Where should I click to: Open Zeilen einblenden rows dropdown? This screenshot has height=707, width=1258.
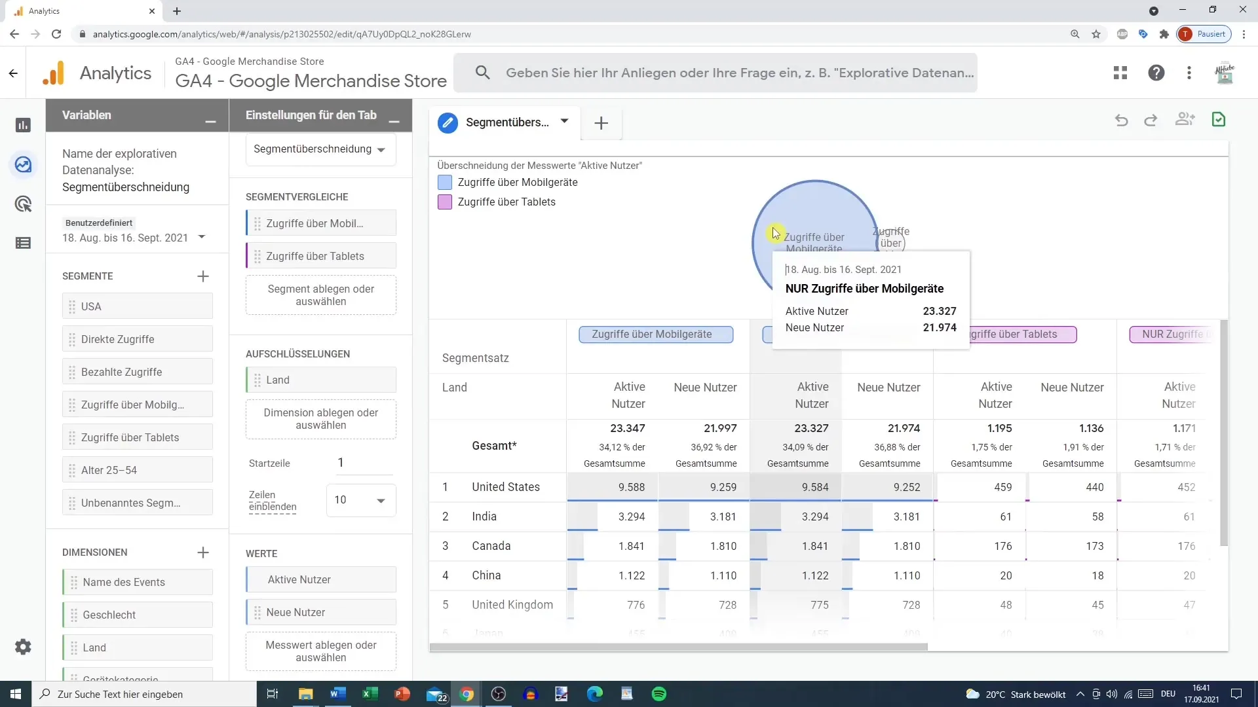[361, 500]
